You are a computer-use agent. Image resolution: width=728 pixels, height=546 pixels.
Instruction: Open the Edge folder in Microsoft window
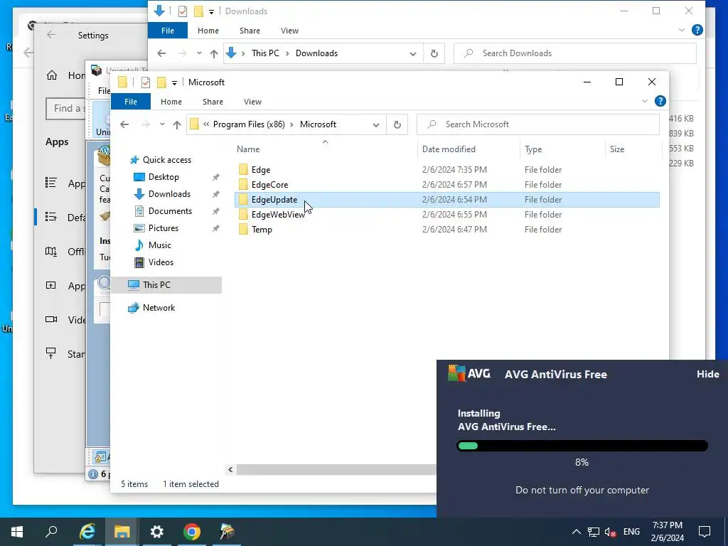coord(260,170)
